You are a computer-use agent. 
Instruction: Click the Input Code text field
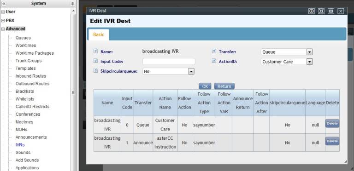point(169,62)
